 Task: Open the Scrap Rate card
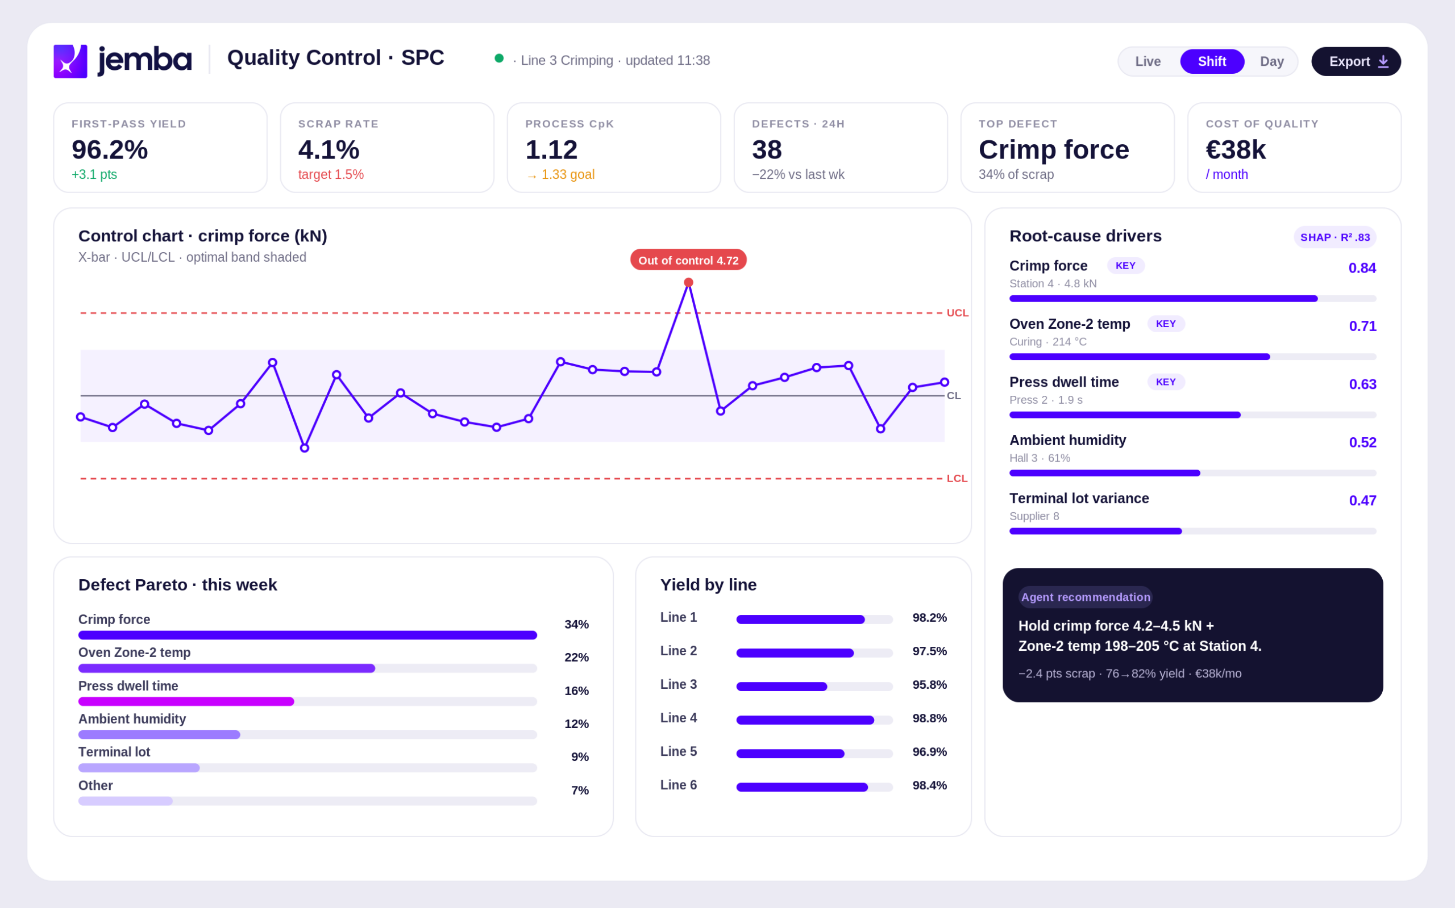pos(387,148)
